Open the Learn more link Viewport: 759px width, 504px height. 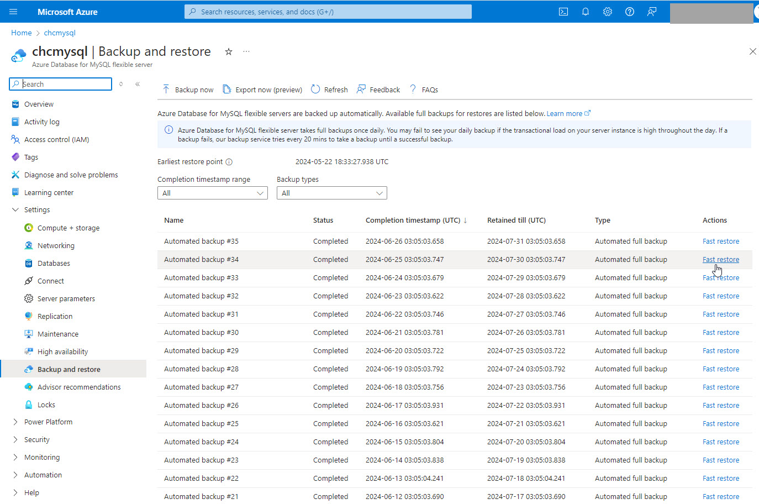click(x=568, y=113)
